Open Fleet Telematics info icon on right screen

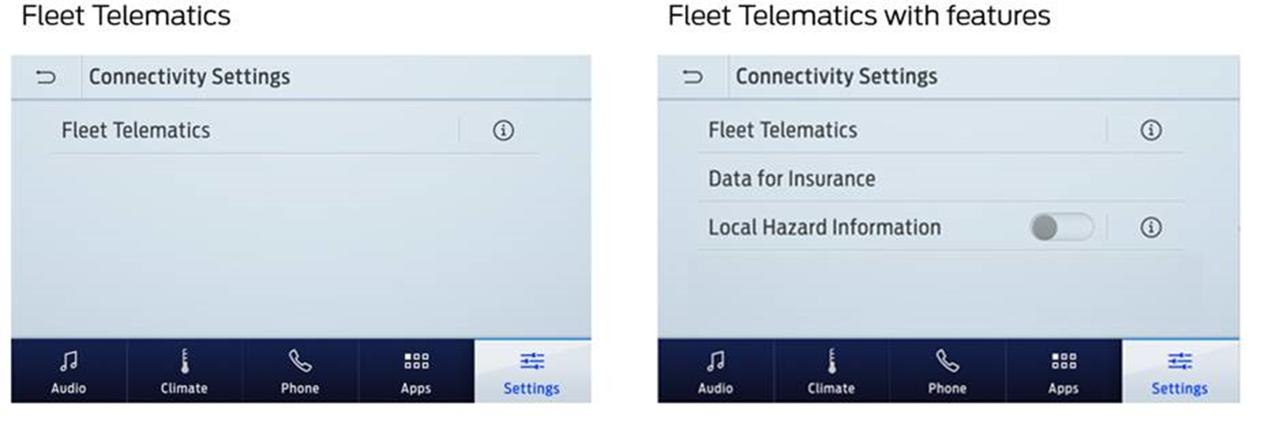pos(1151,131)
